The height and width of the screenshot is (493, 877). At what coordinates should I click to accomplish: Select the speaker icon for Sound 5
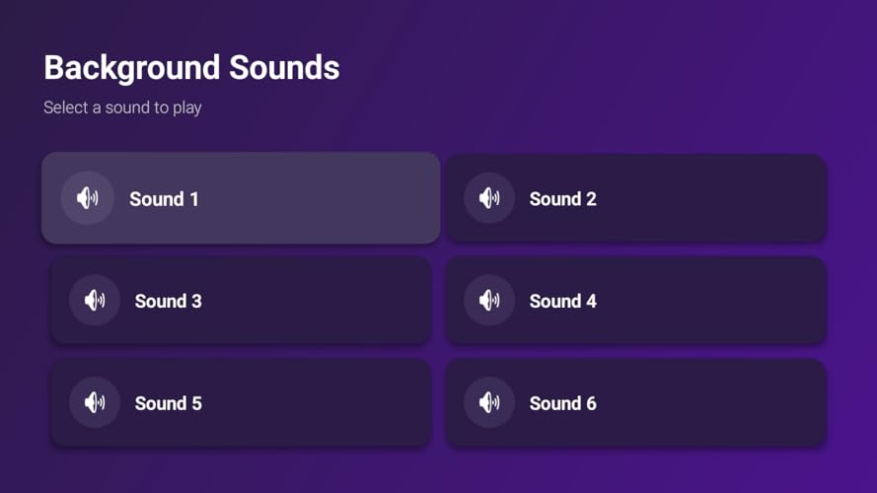coord(95,402)
